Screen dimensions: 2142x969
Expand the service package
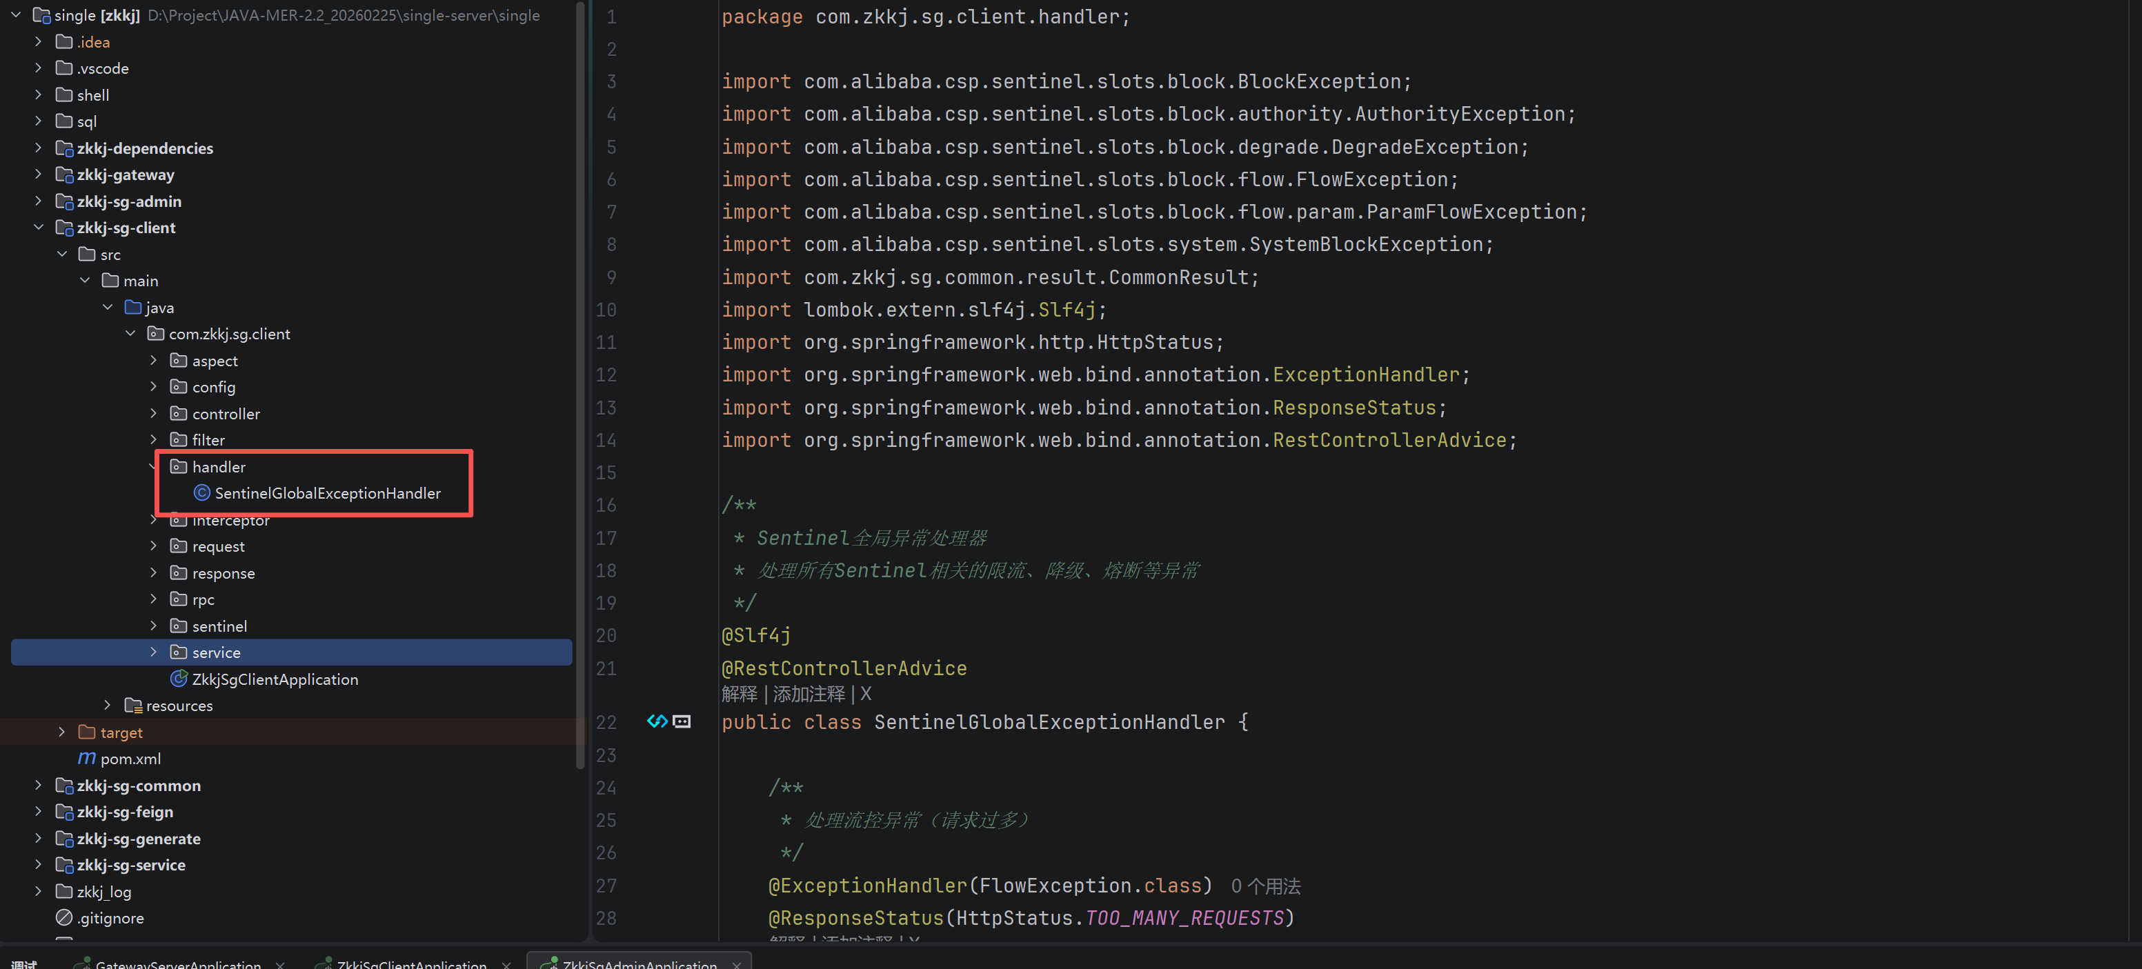click(153, 652)
